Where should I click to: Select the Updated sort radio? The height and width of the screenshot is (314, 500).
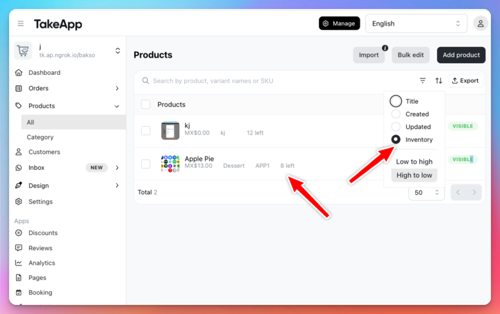point(396,127)
